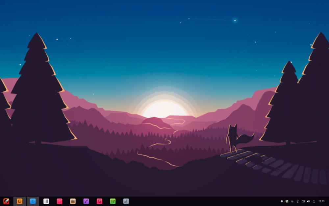The height and width of the screenshot is (206, 329).
Task: Open the Wi-Fi network tray icon
Action: 292,201
